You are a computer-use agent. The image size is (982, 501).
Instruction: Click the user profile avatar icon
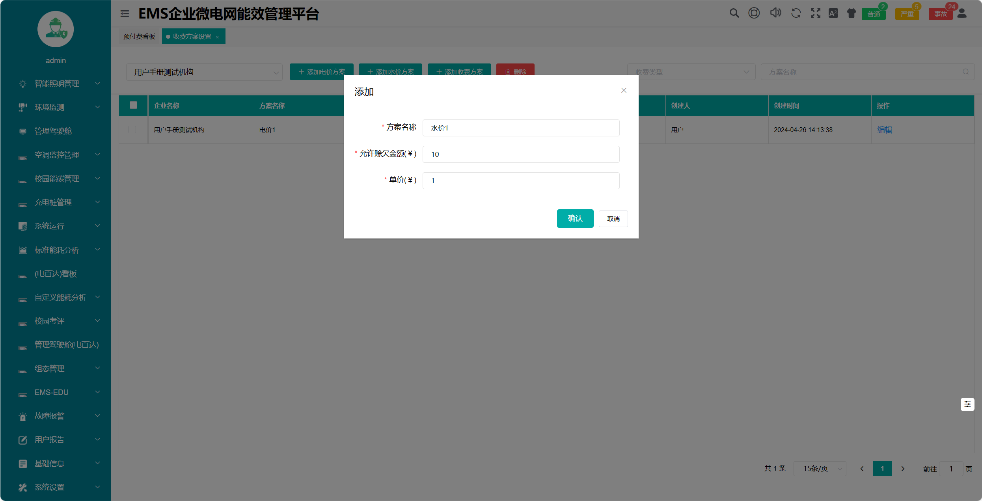click(x=962, y=13)
